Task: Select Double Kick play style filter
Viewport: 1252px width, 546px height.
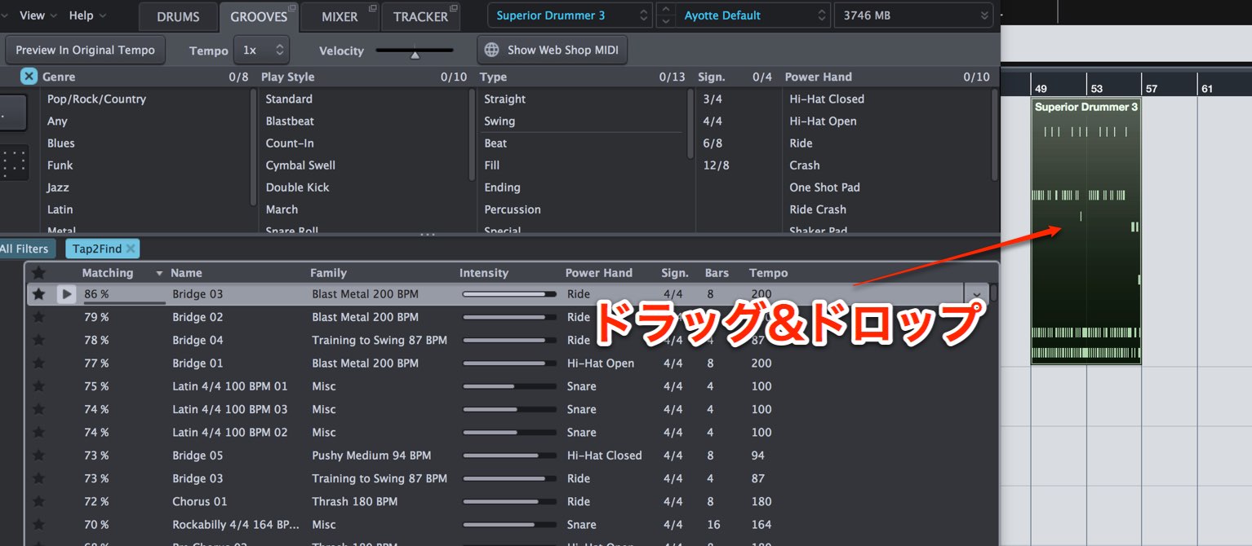Action: pos(297,187)
